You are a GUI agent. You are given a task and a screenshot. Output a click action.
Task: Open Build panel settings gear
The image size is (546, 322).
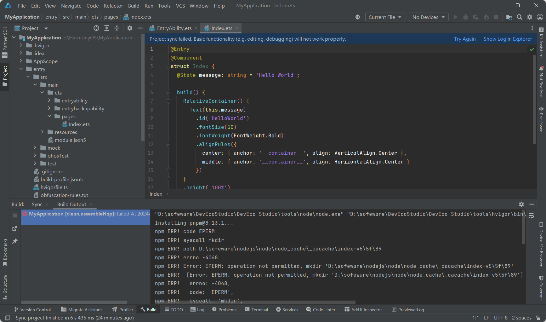point(521,204)
